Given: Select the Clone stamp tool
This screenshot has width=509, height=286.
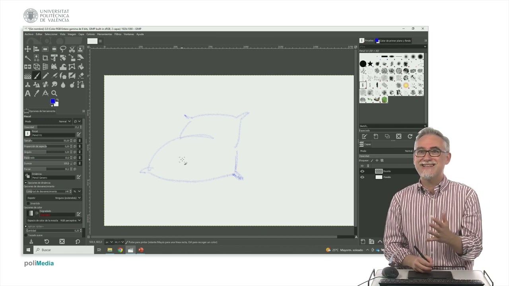Looking at the screenshot, I should click(x=28, y=85).
